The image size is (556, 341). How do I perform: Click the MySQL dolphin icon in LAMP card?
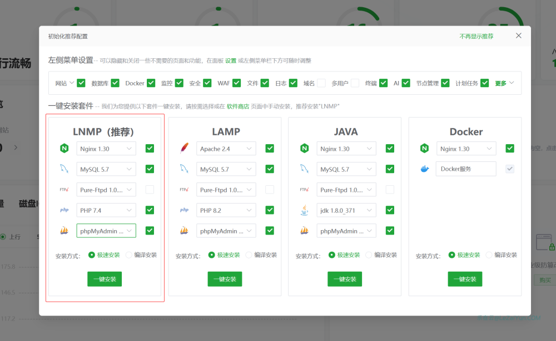pos(184,169)
